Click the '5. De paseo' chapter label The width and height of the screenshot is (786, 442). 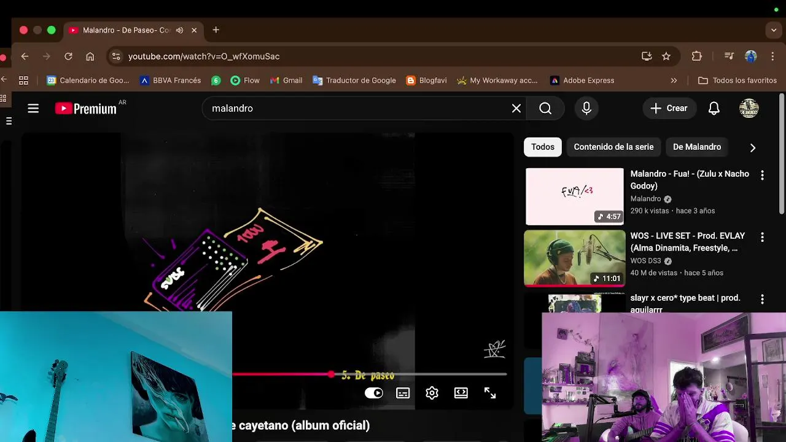point(368,375)
